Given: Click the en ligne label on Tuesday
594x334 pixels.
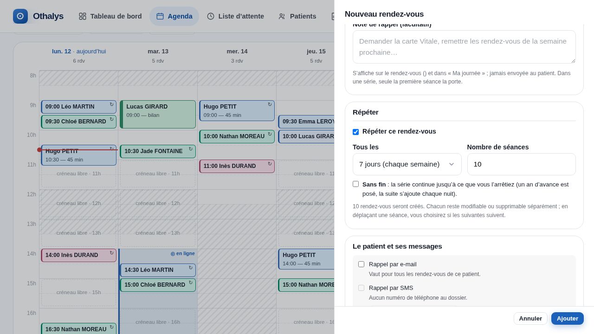Looking at the screenshot, I should (x=182, y=254).
